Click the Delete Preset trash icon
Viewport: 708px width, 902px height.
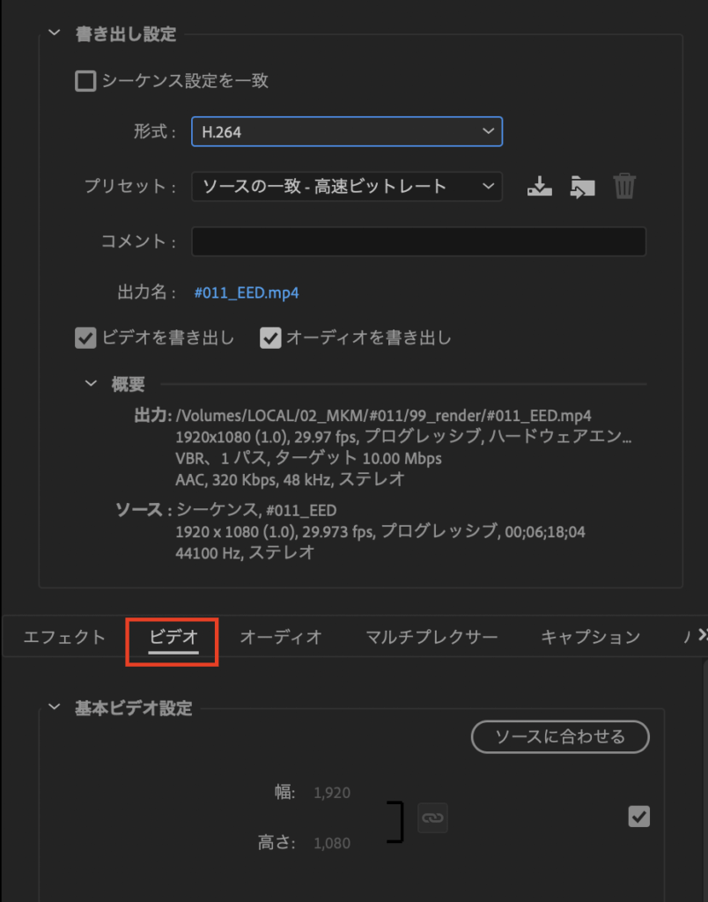pyautogui.click(x=624, y=187)
